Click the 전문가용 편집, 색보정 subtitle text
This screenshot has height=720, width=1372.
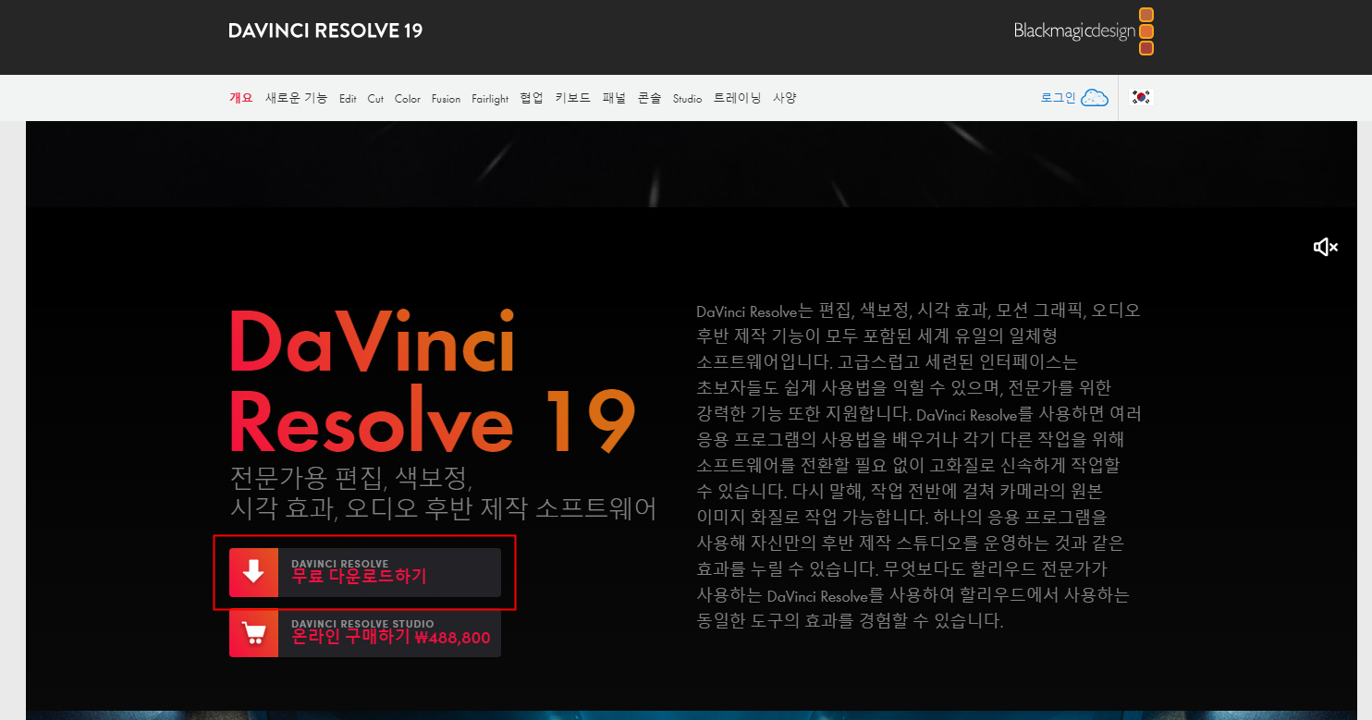click(443, 493)
